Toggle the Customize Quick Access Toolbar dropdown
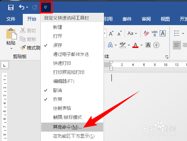 coord(46,7)
